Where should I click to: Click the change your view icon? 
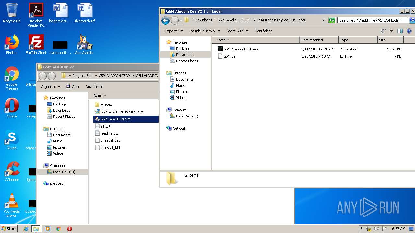coord(384,31)
